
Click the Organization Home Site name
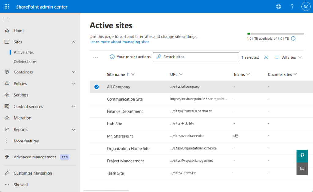click(128, 149)
